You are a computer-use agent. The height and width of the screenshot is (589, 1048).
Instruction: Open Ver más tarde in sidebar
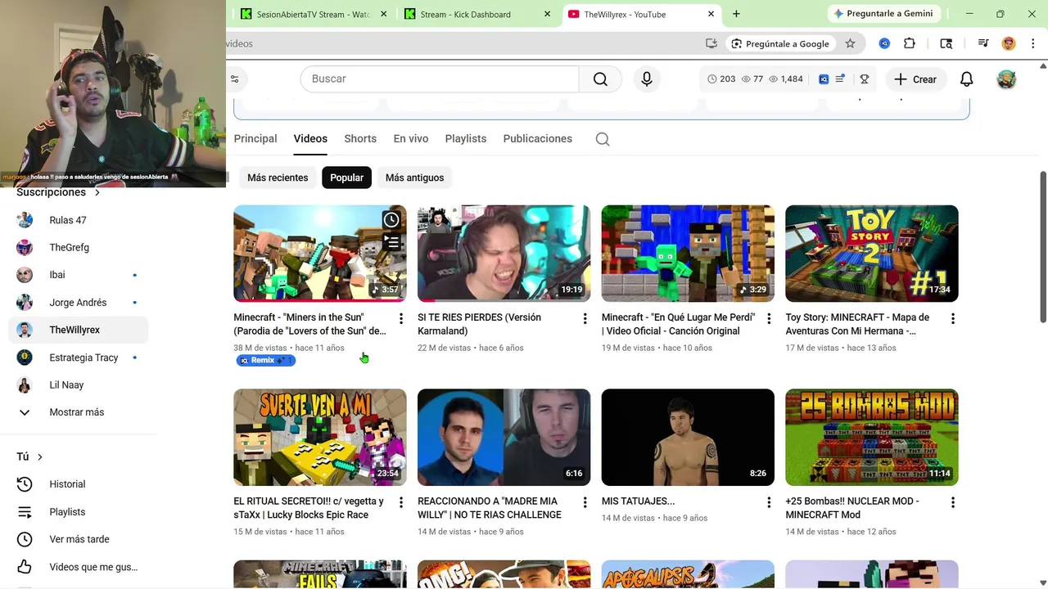78,539
